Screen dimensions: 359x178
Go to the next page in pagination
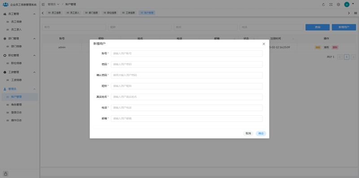(353, 57)
